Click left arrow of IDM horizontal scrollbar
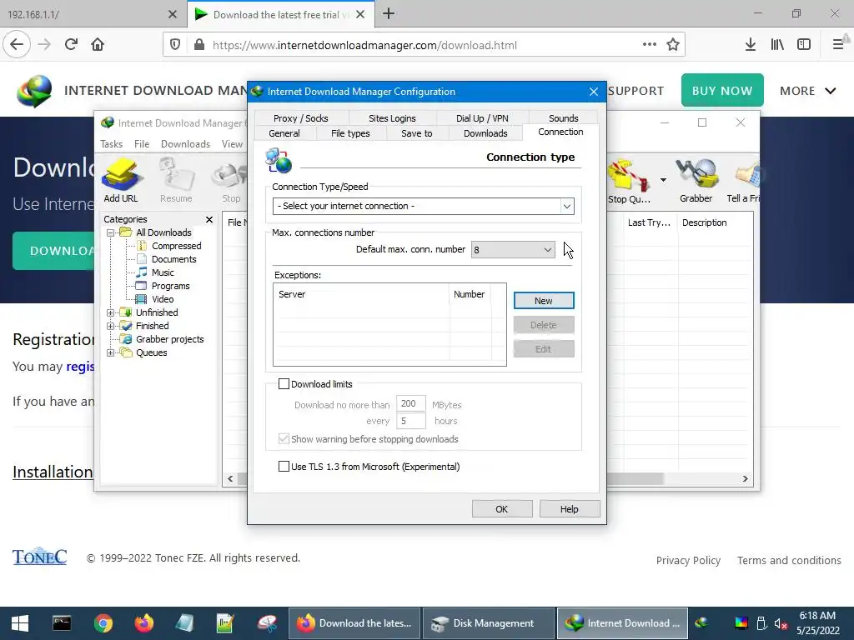 click(230, 479)
